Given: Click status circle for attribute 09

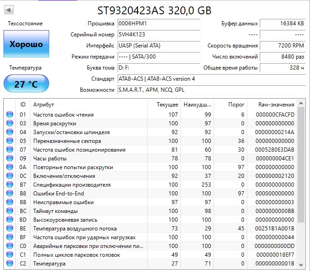Looking at the screenshot, I should (10, 158).
